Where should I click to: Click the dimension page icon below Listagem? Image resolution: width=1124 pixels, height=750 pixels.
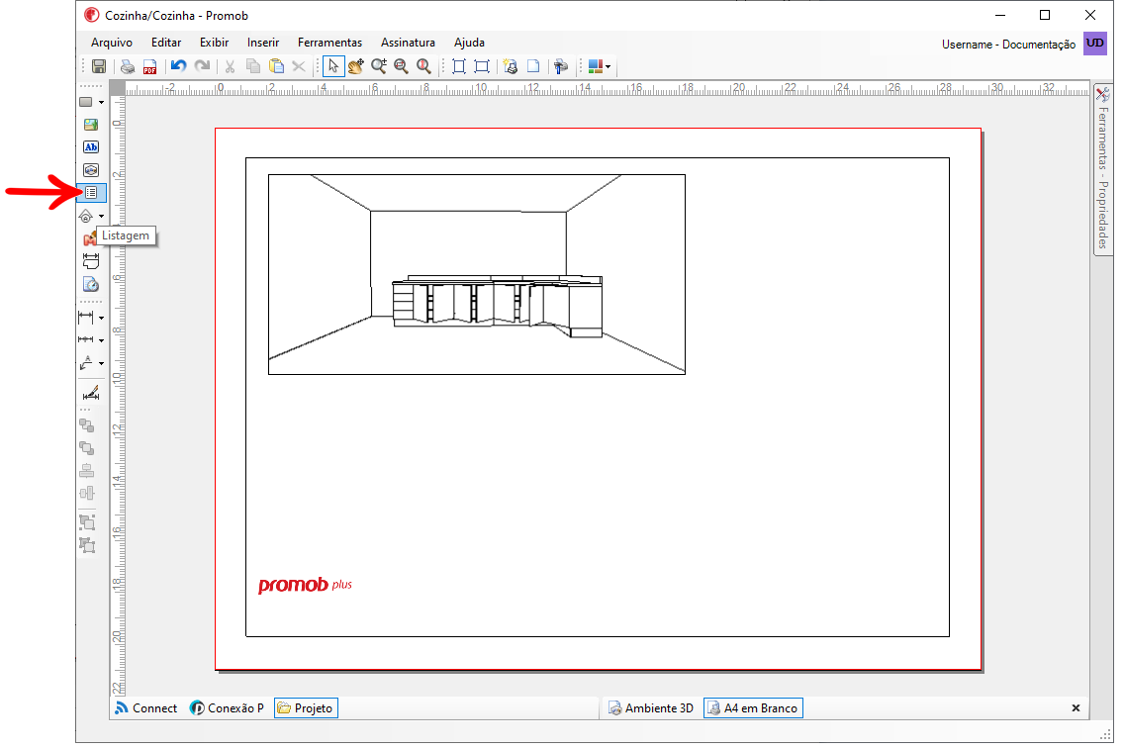coord(91,261)
